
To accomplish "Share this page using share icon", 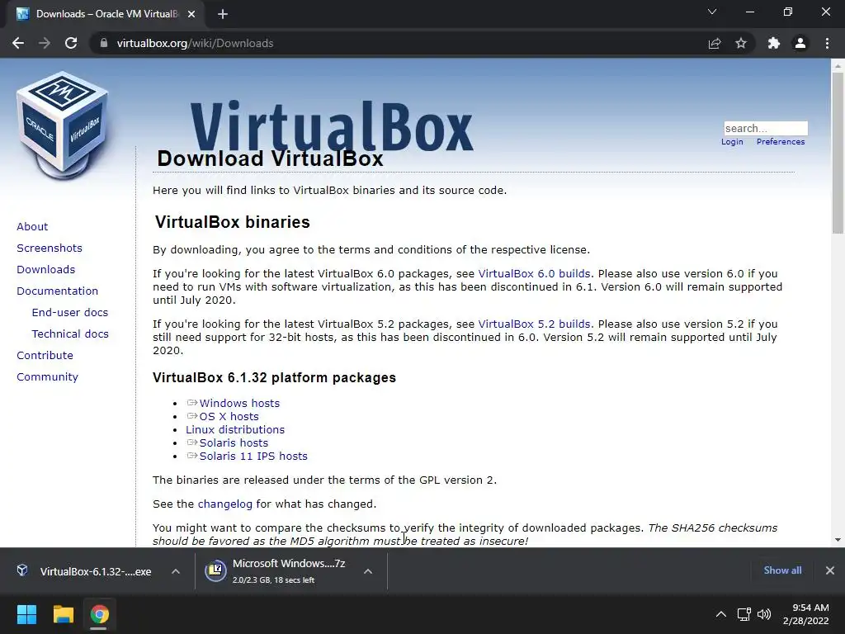I will 715,43.
